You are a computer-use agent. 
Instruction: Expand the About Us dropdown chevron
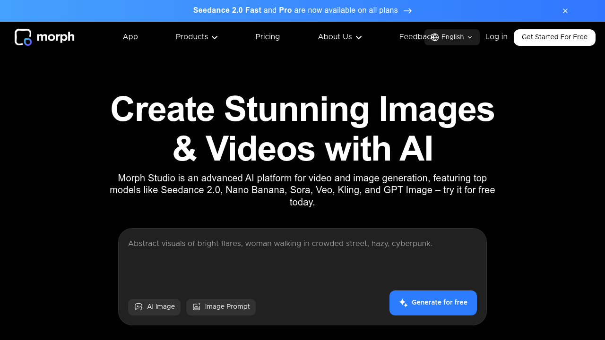click(359, 37)
